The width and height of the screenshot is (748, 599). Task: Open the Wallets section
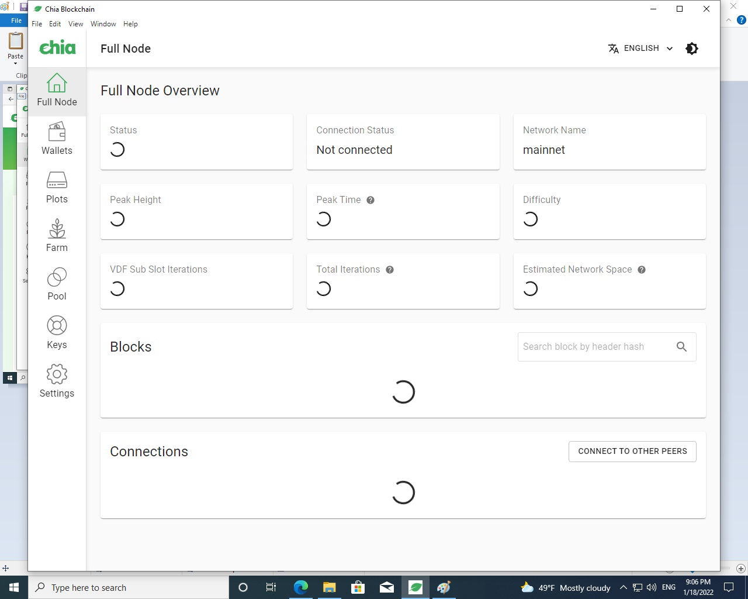[57, 139]
